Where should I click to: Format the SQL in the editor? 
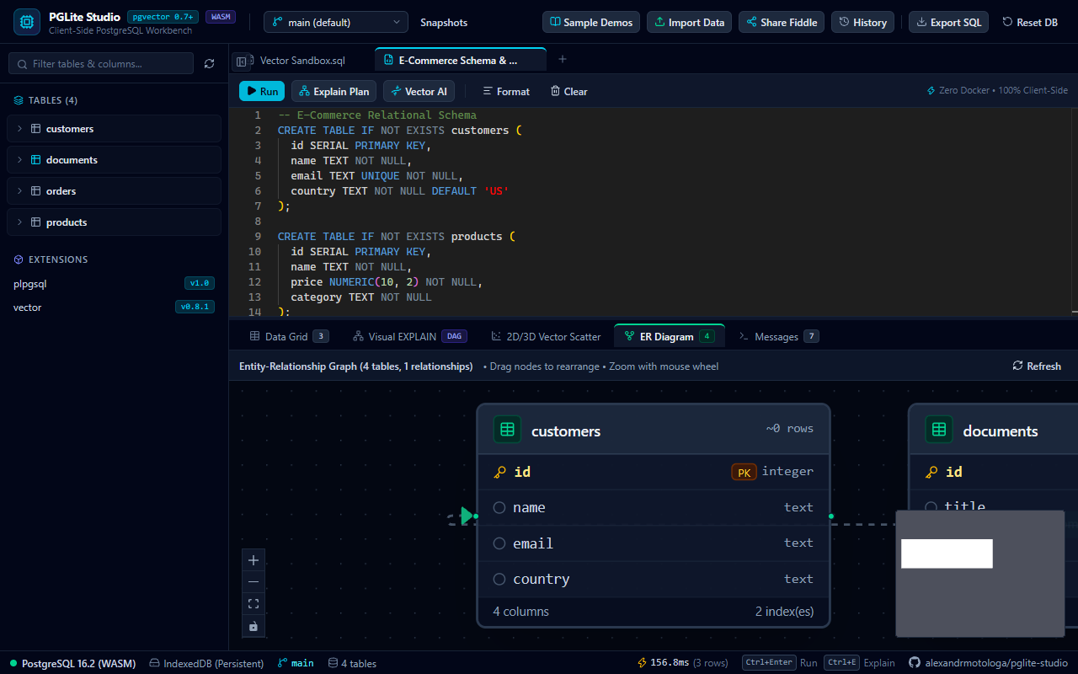pyautogui.click(x=506, y=91)
